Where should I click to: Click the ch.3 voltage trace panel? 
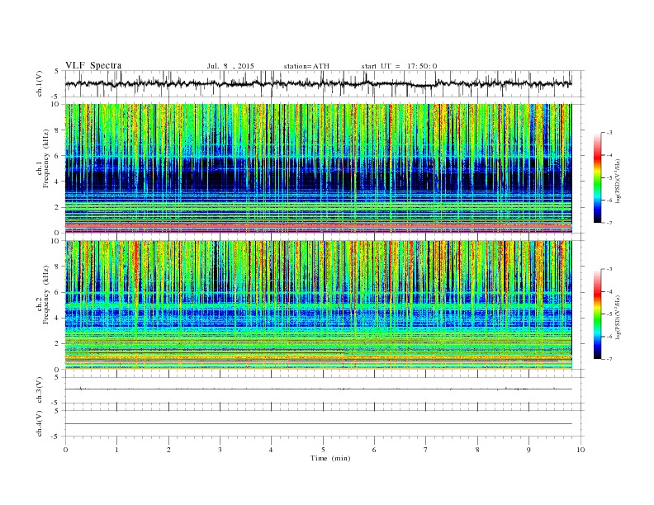tap(325, 390)
